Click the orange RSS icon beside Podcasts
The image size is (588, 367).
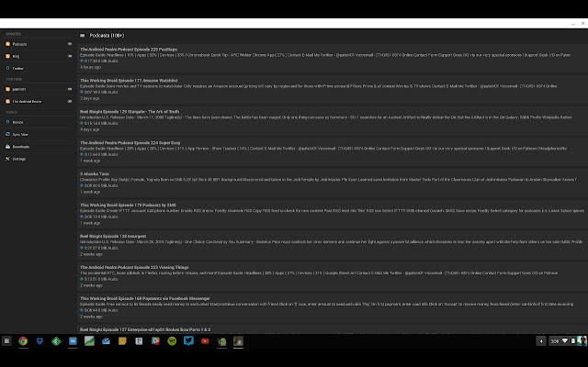(7, 44)
